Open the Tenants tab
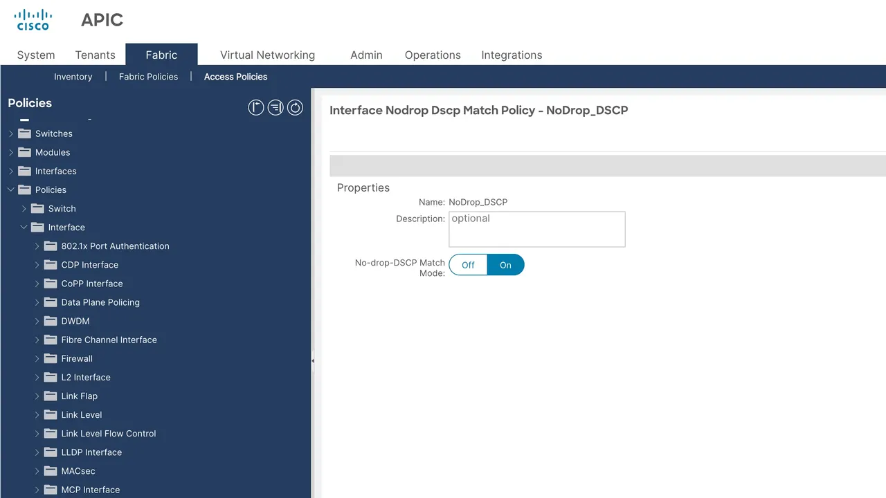The width and height of the screenshot is (886, 498). (x=95, y=55)
